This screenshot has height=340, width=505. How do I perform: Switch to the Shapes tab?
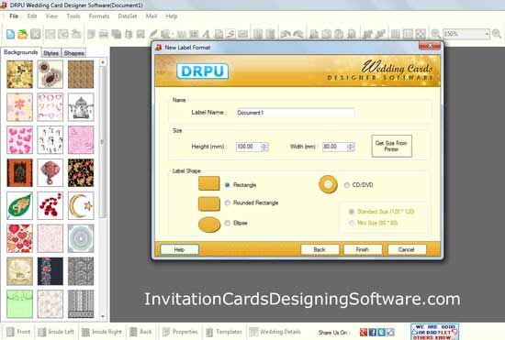tap(73, 53)
